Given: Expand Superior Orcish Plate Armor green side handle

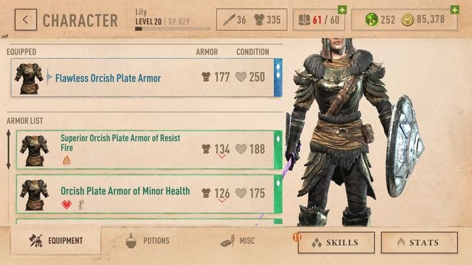Looking at the screenshot, I should (278, 150).
